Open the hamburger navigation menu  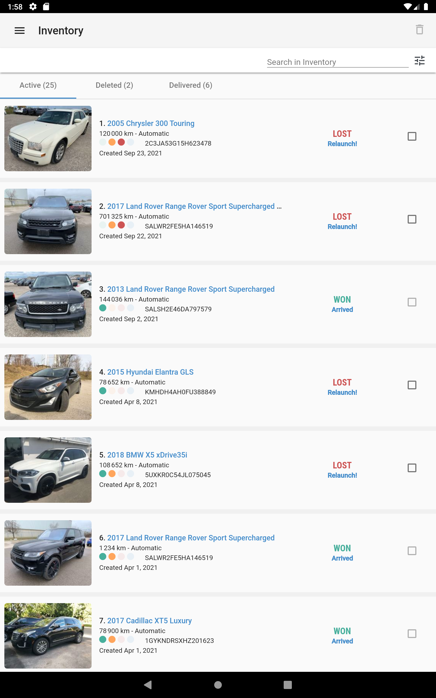(20, 31)
